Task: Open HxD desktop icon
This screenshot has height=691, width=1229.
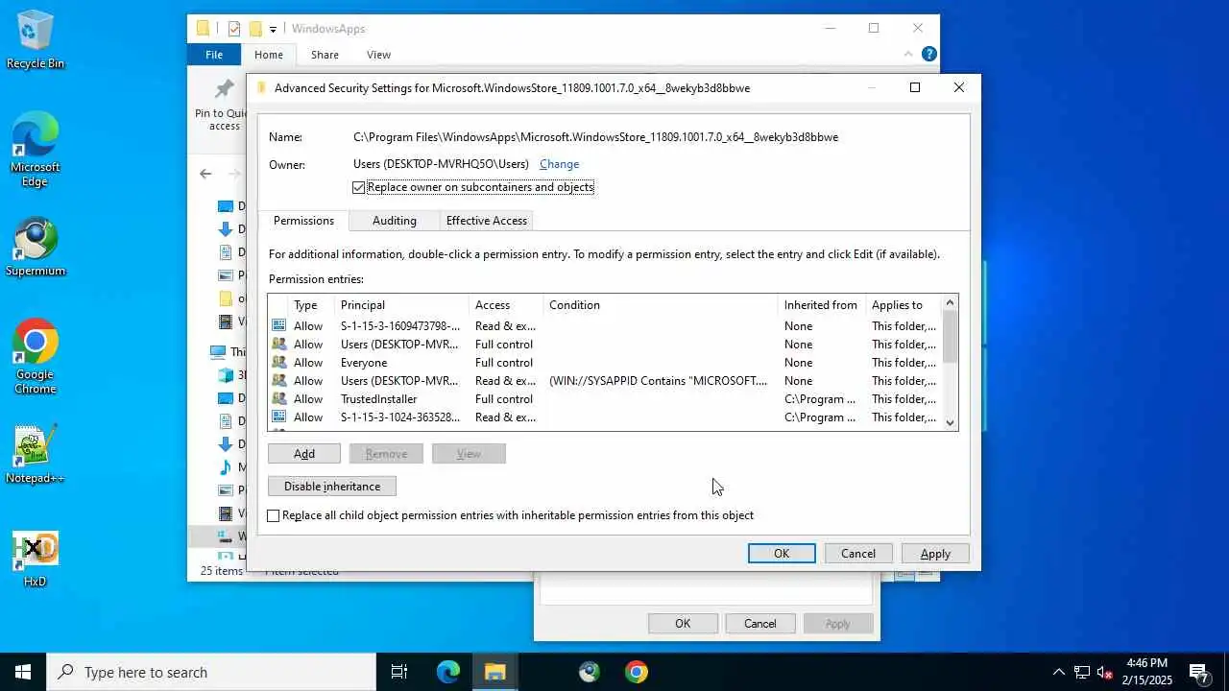Action: [36, 559]
